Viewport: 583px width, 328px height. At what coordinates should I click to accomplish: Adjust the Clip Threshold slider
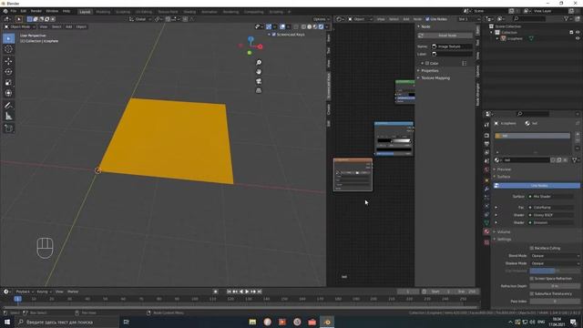(555, 271)
